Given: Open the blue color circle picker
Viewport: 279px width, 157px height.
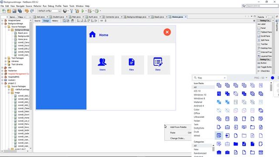Looking at the screenshot, I should 272,78.
